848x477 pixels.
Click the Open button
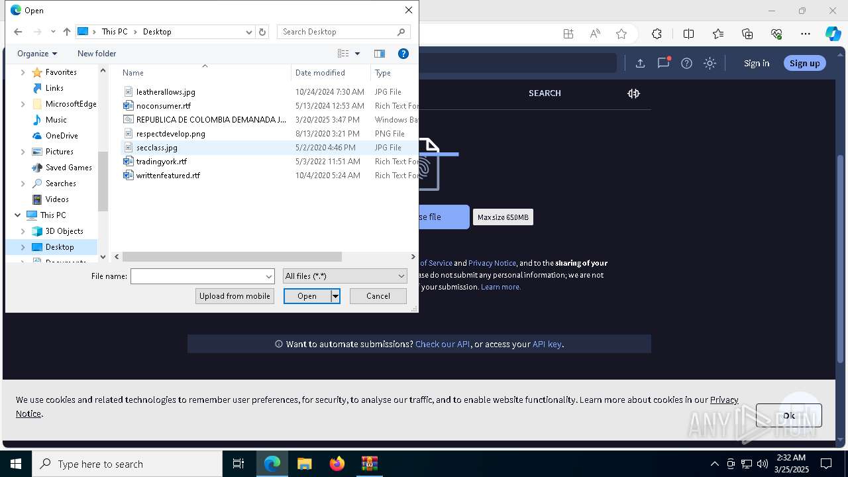click(307, 296)
